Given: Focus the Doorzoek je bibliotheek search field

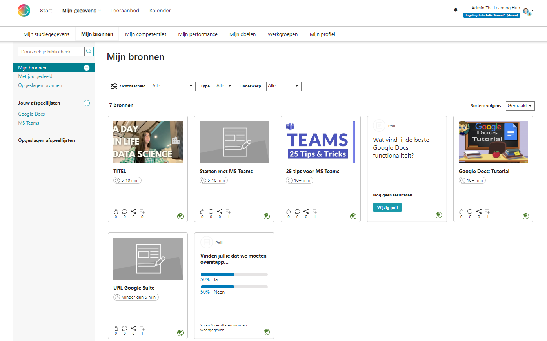Looking at the screenshot, I should (51, 51).
